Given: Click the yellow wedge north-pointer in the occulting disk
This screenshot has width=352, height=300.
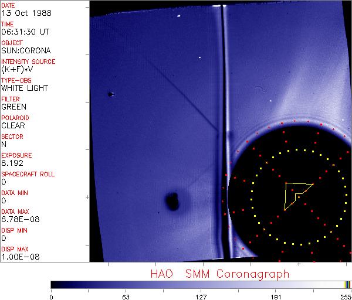Looking at the screenshot, I should 293,192.
